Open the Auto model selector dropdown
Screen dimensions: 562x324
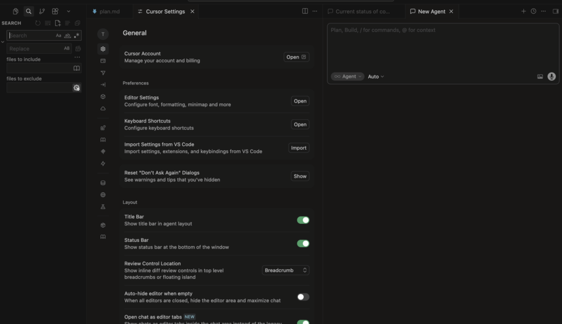[x=376, y=77]
